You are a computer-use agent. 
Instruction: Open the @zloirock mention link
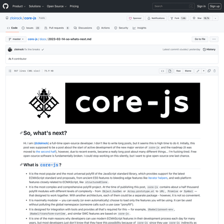pyautogui.click(x=42, y=143)
